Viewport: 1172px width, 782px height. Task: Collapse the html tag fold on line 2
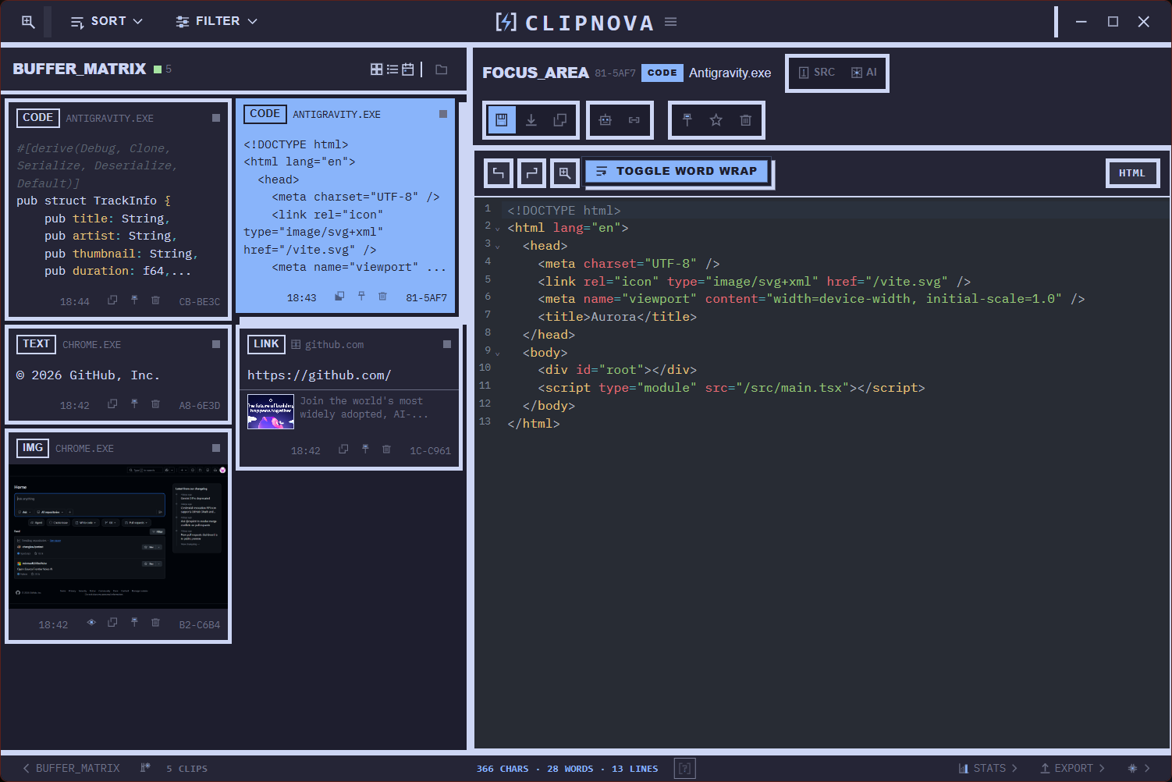point(498,229)
